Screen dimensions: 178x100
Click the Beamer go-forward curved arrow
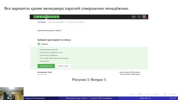tap(175, 94)
